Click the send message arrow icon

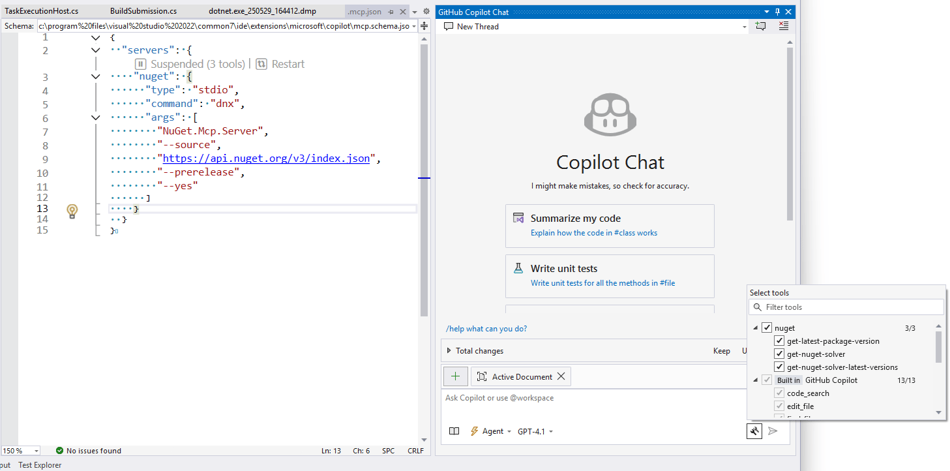[x=773, y=431]
